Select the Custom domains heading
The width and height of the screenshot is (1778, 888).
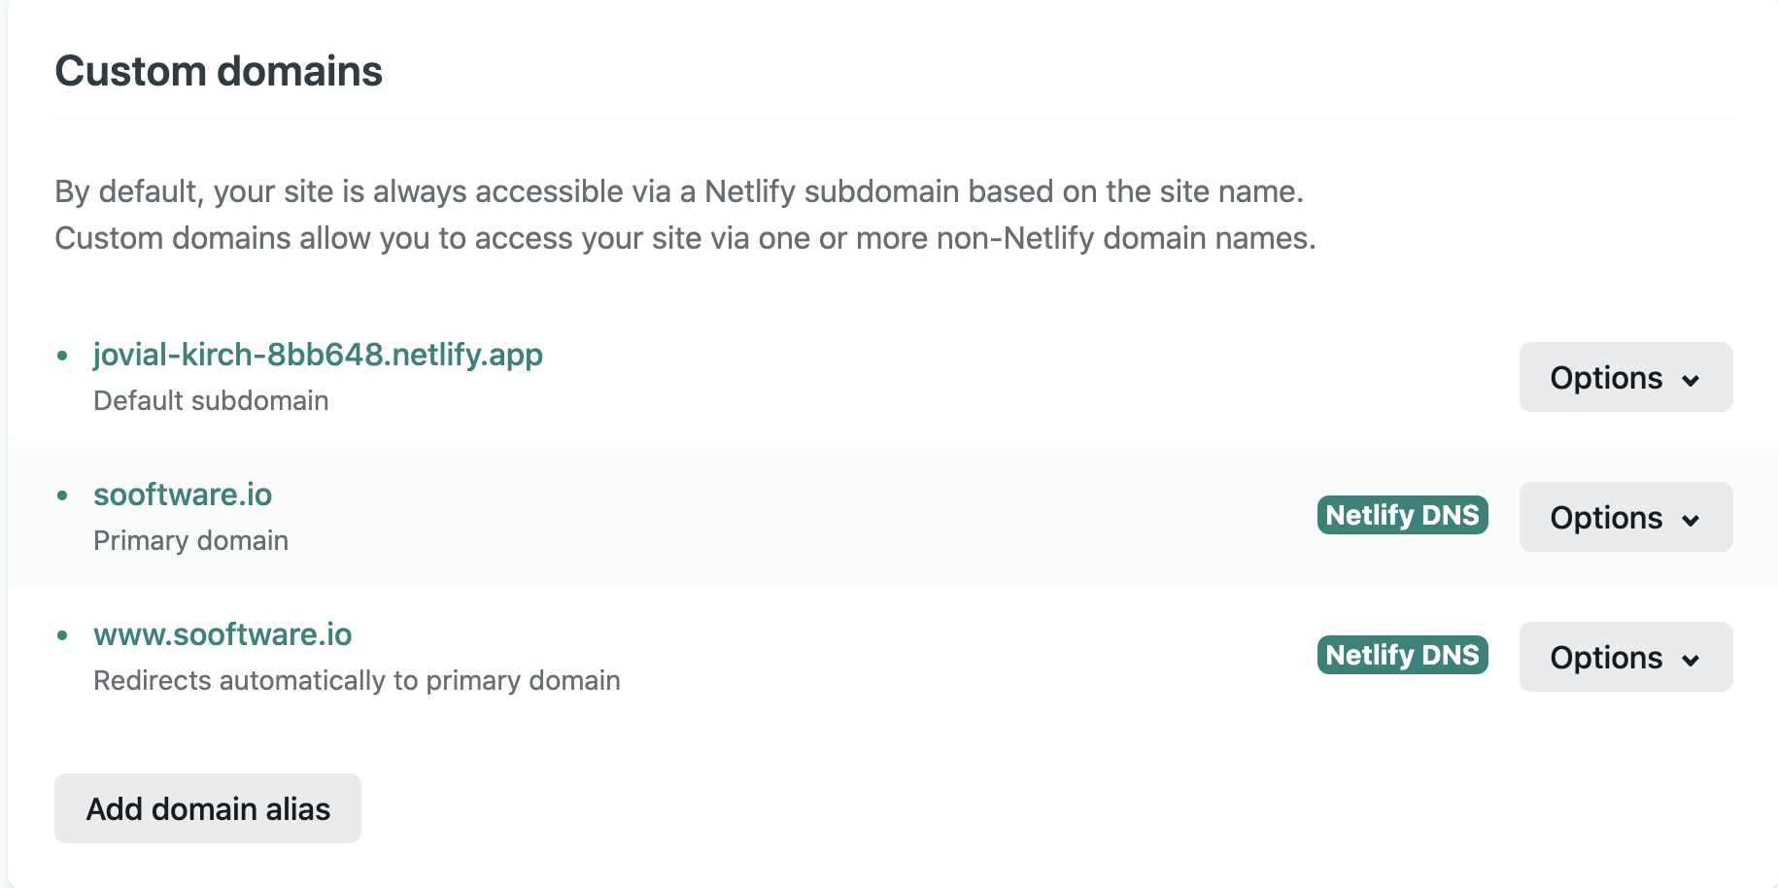coord(219,71)
